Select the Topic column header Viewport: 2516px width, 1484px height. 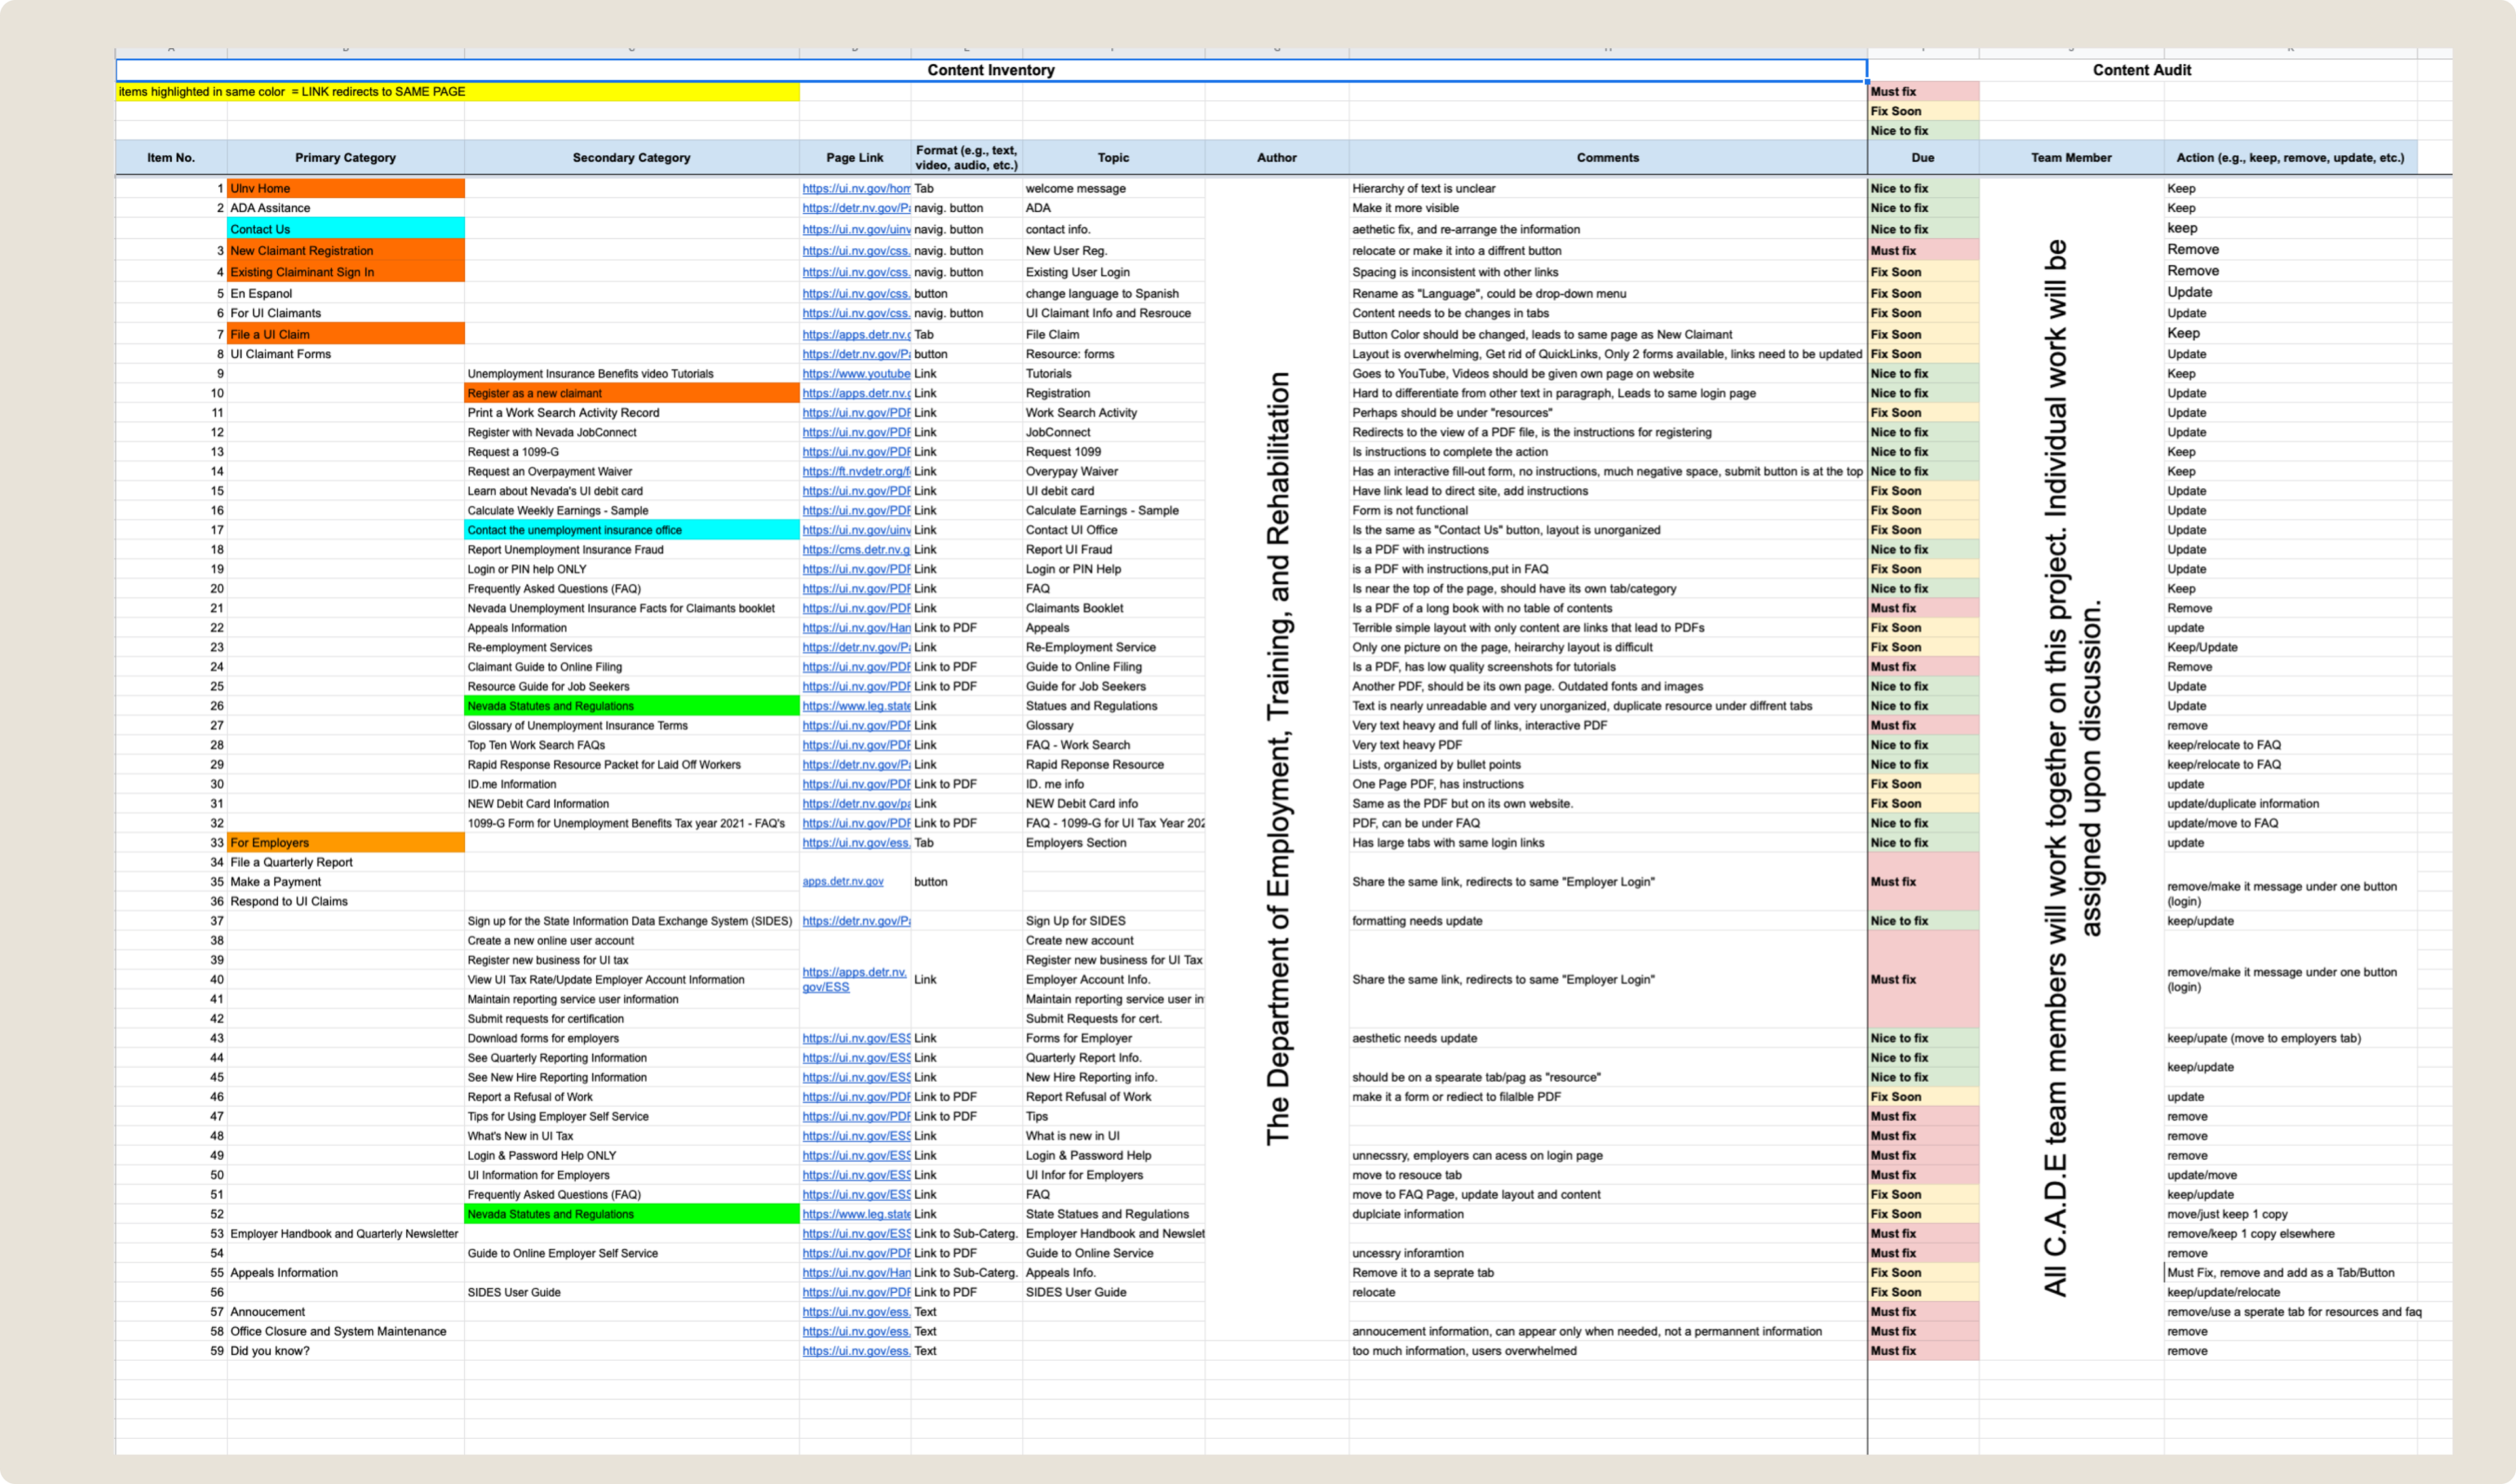[x=1113, y=157]
